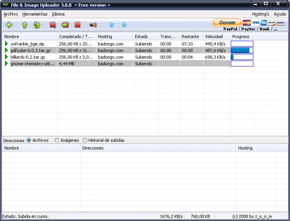Click badongo.com in the yofrankie_bge.zip row

tap(111, 44)
